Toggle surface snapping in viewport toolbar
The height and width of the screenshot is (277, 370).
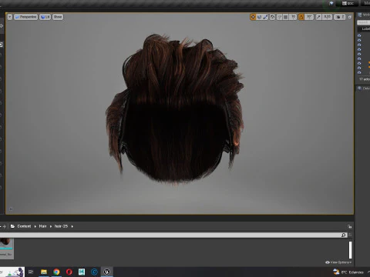280,17
